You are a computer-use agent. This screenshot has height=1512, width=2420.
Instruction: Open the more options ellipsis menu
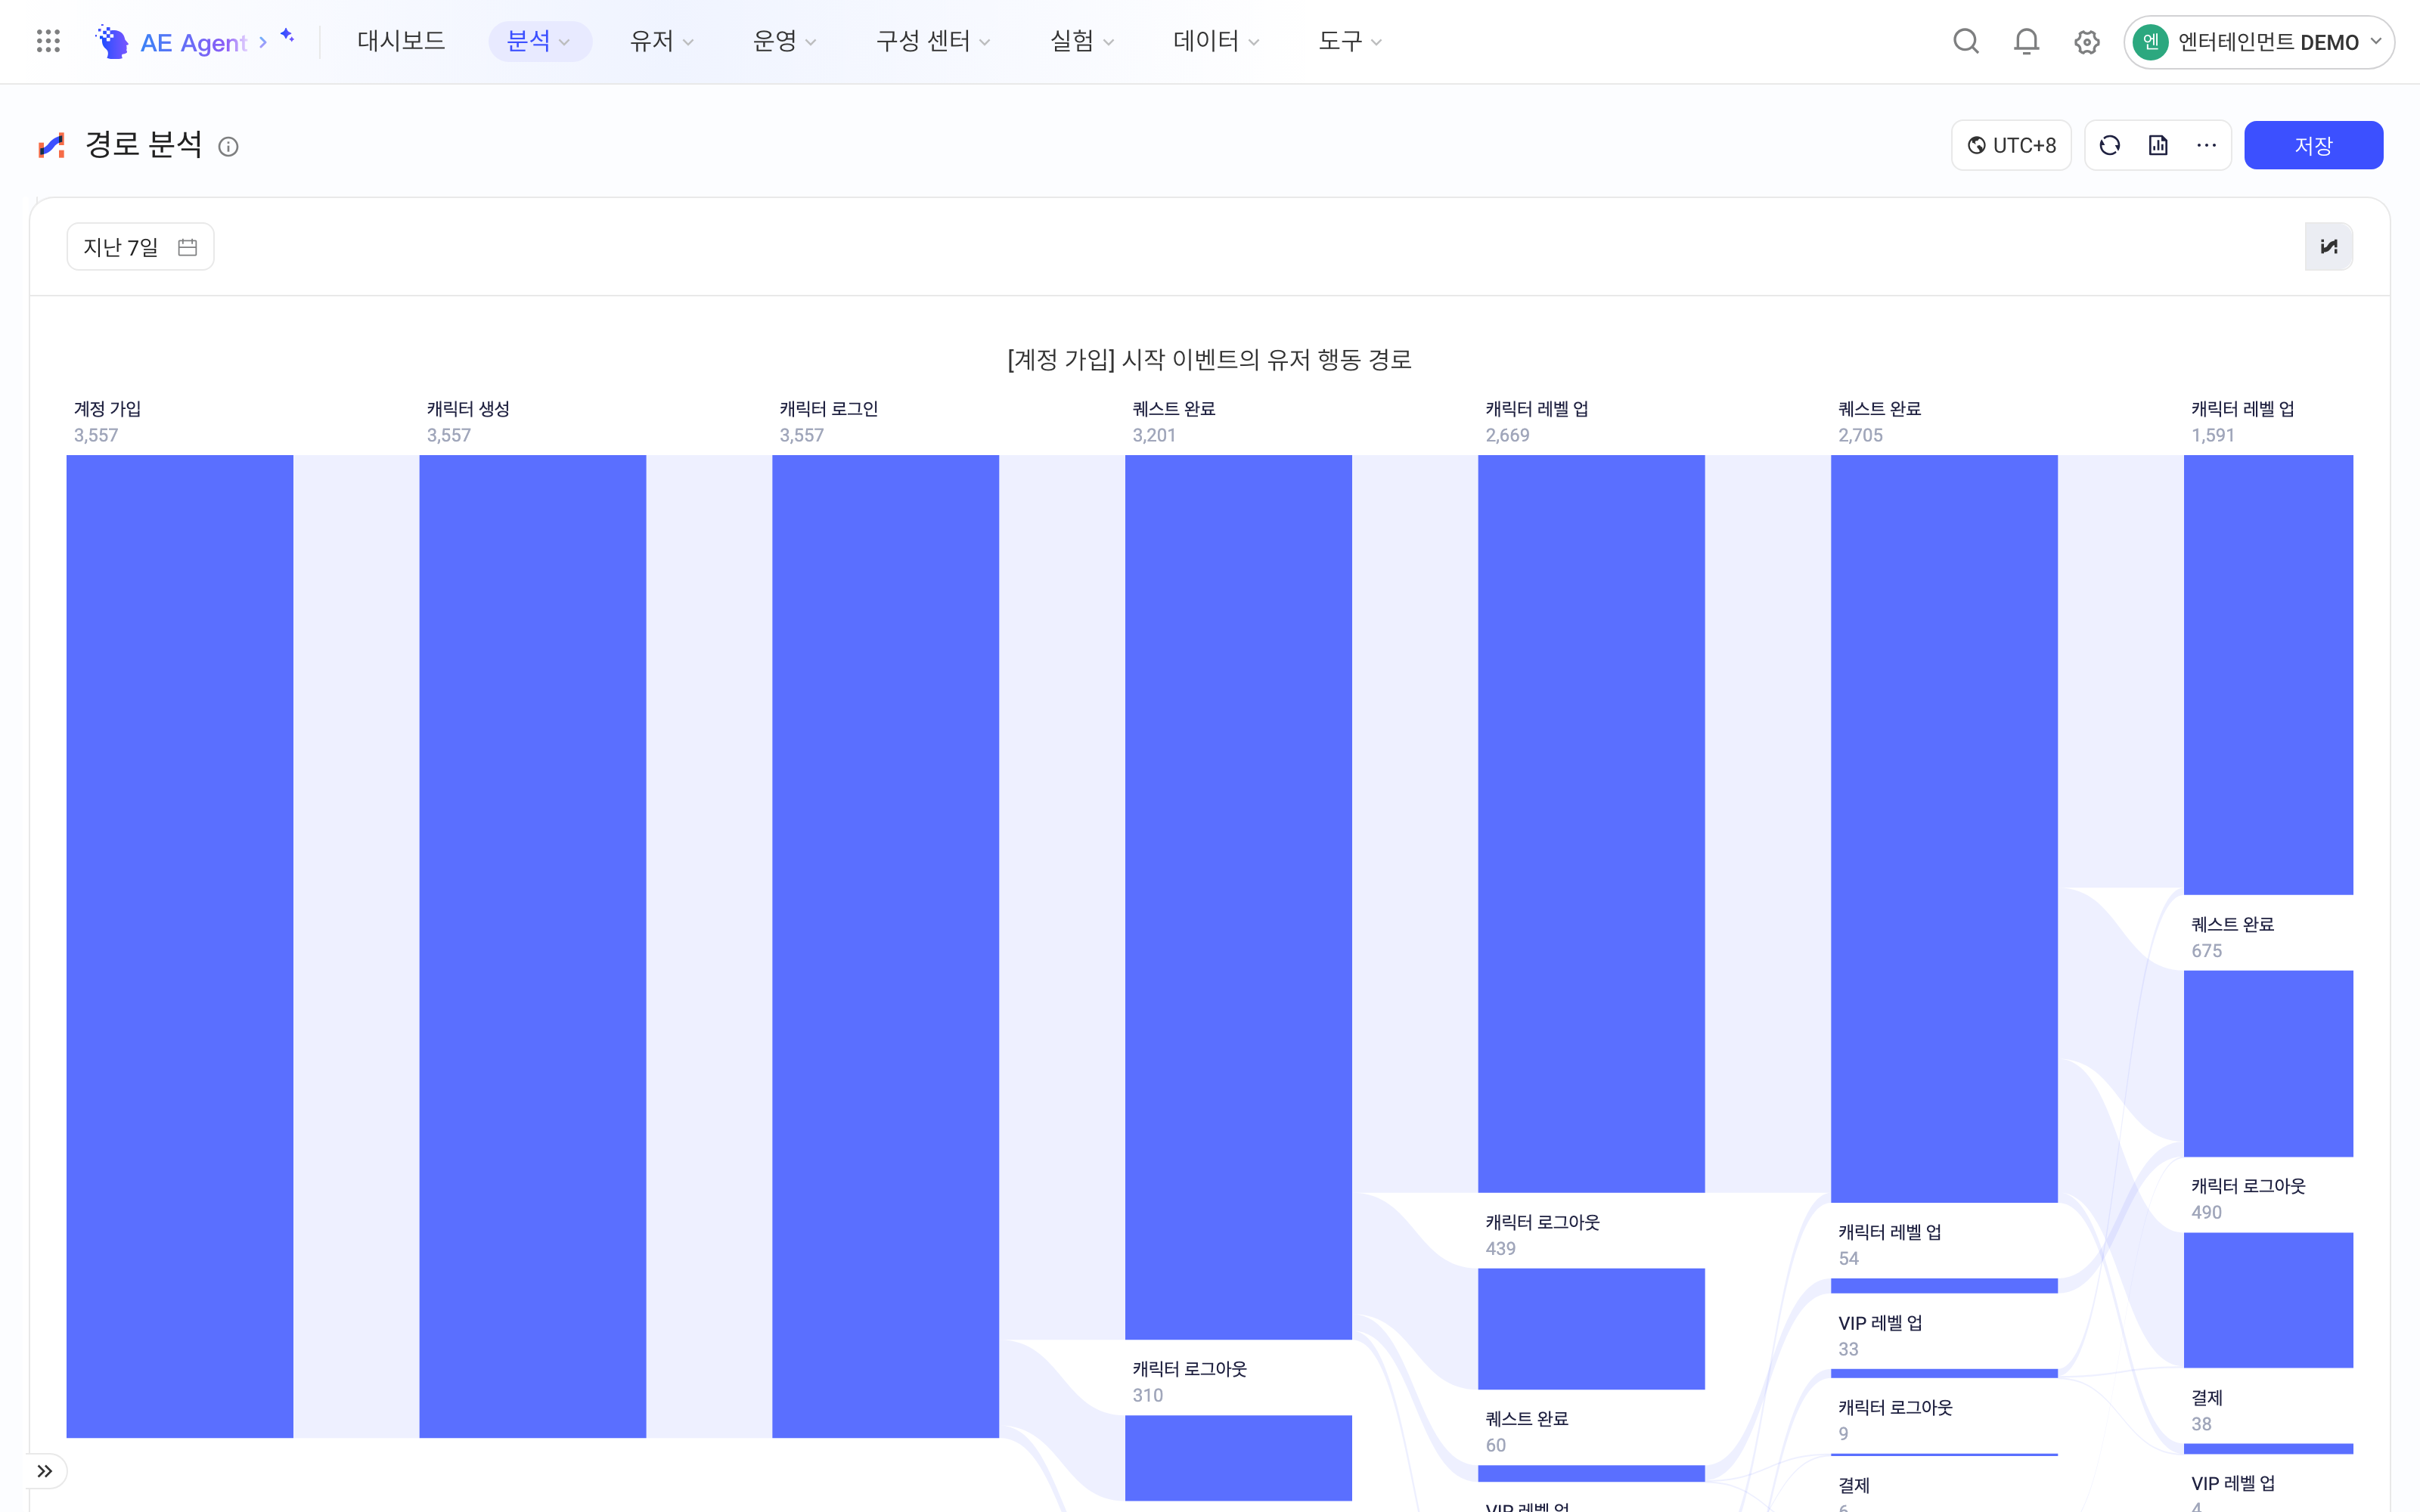coord(2206,146)
